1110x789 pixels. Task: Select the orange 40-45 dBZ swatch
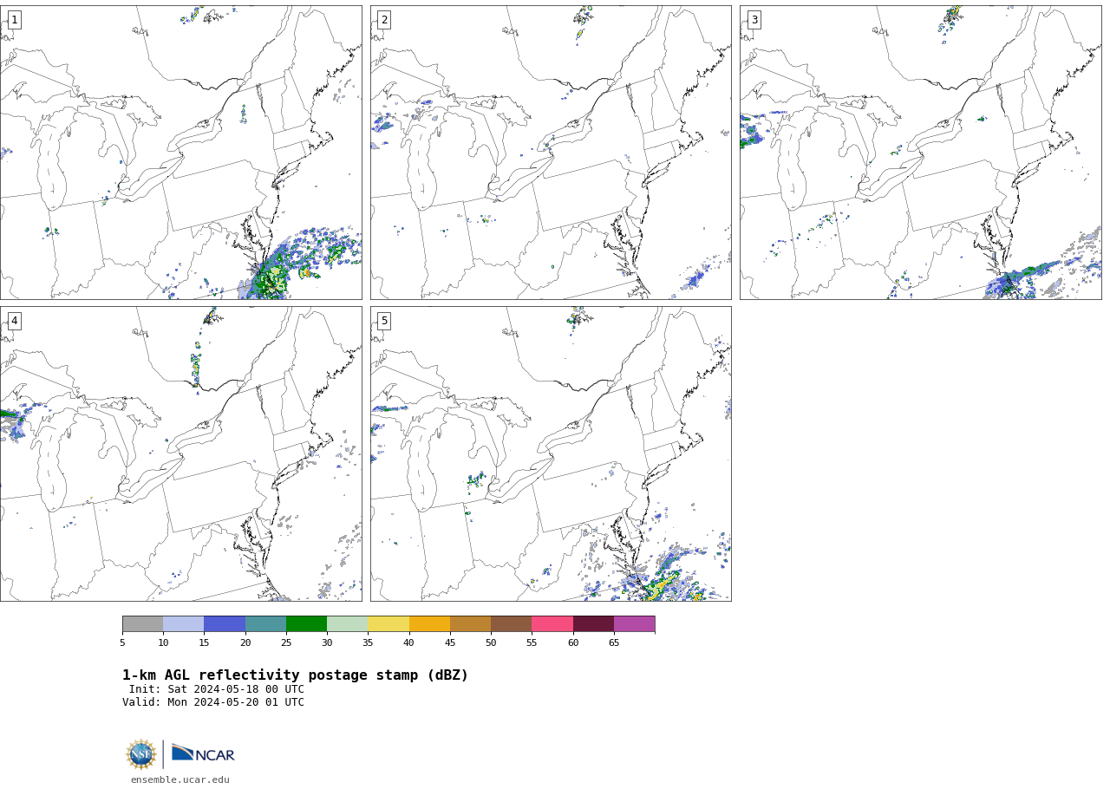pyautogui.click(x=429, y=624)
